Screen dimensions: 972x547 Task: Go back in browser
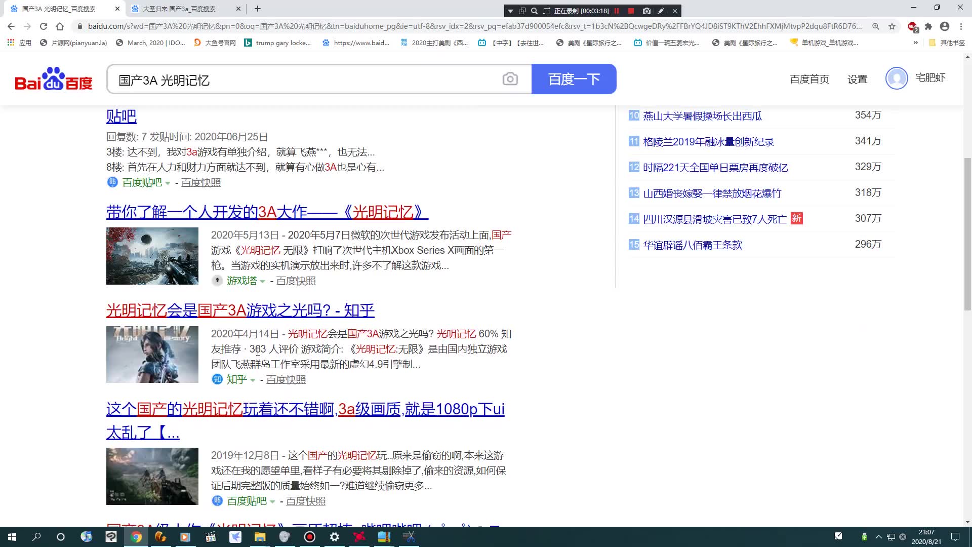11,26
